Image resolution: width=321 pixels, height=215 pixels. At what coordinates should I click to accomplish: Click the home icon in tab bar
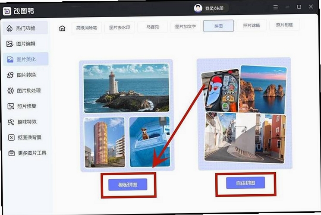(x=62, y=28)
